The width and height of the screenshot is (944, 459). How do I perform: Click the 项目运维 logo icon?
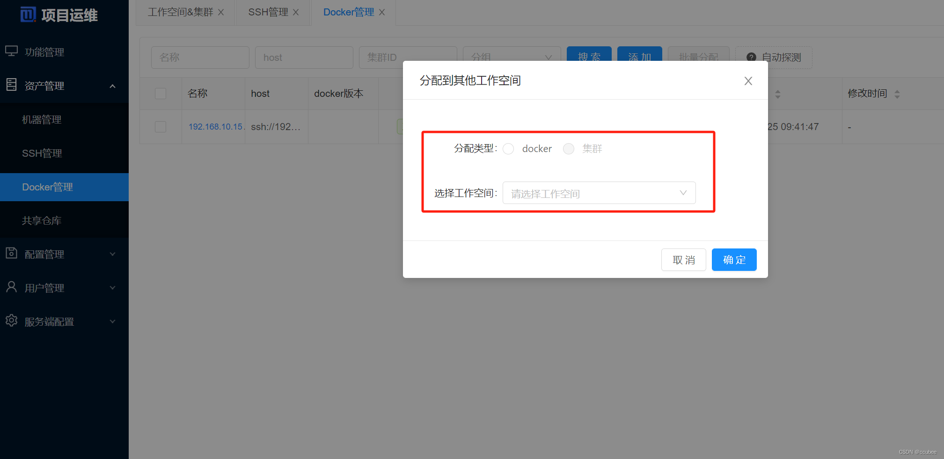pyautogui.click(x=28, y=15)
